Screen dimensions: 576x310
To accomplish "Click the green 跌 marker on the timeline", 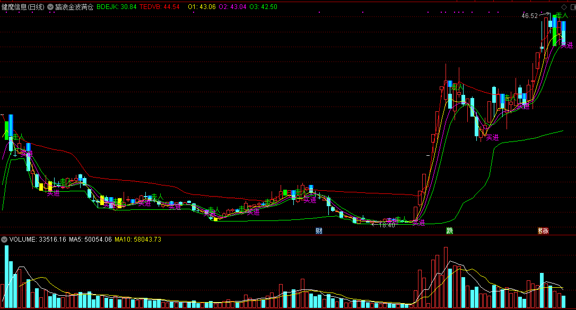I will (x=450, y=231).
